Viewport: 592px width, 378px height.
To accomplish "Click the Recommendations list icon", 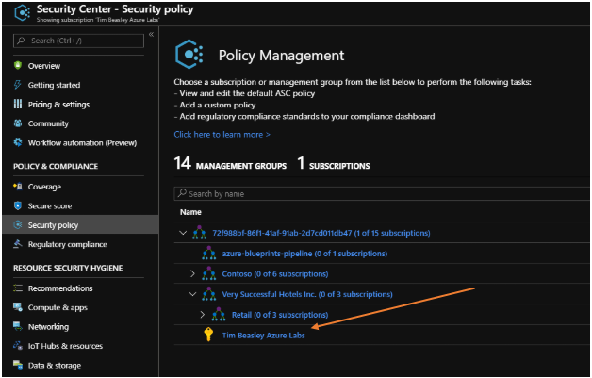I will [18, 288].
